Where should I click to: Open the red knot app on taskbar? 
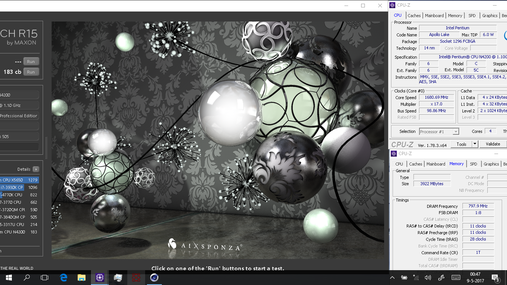tap(136, 278)
